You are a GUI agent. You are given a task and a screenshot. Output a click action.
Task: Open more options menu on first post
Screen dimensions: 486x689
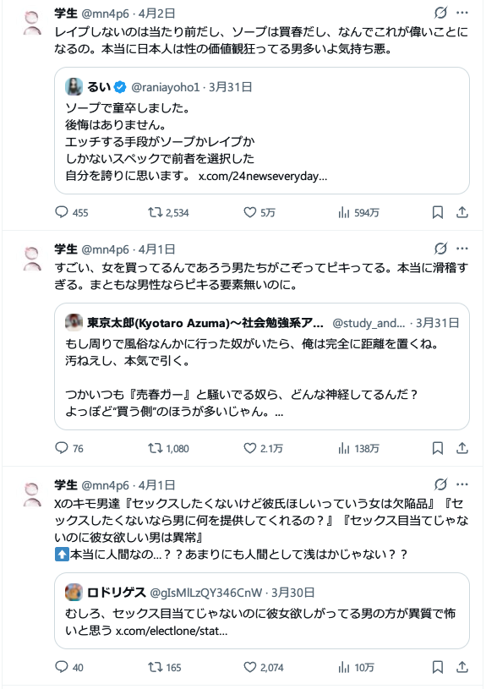462,13
